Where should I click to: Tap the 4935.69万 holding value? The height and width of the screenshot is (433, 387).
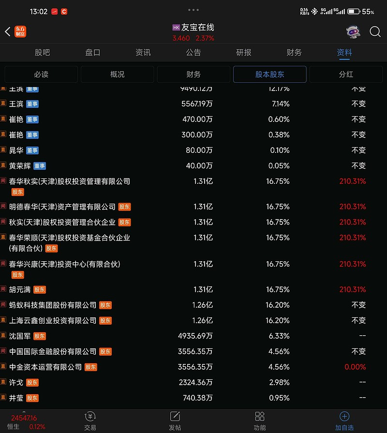(x=195, y=336)
